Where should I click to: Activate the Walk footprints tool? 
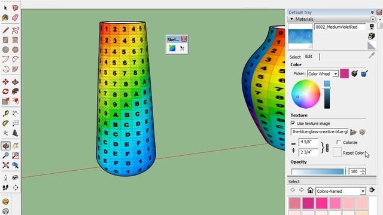click(5, 188)
